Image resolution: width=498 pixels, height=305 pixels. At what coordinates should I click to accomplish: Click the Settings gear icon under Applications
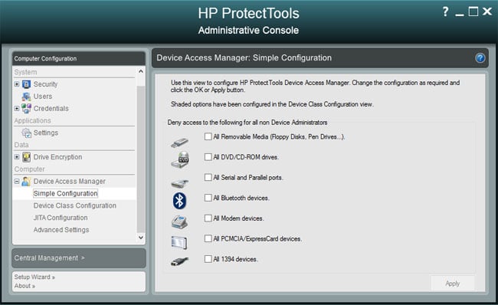pos(26,133)
